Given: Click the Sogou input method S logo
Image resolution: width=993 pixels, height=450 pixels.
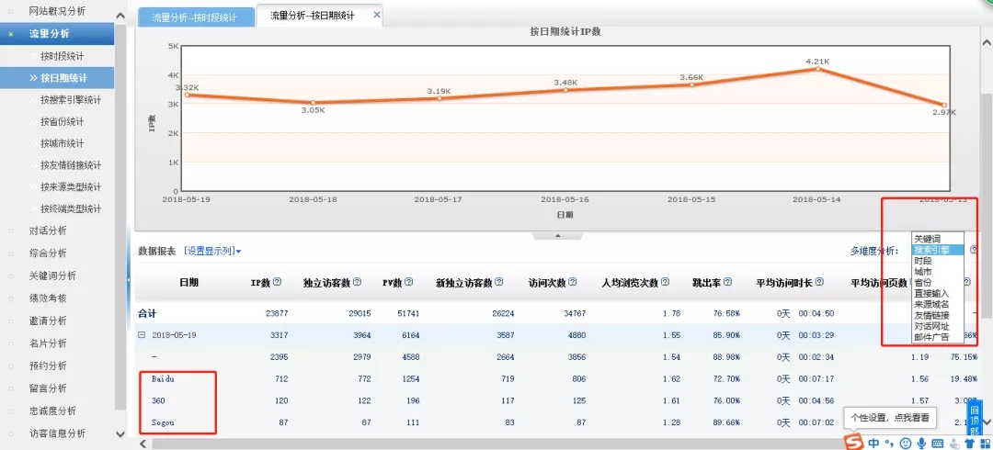Looking at the screenshot, I should coord(855,442).
